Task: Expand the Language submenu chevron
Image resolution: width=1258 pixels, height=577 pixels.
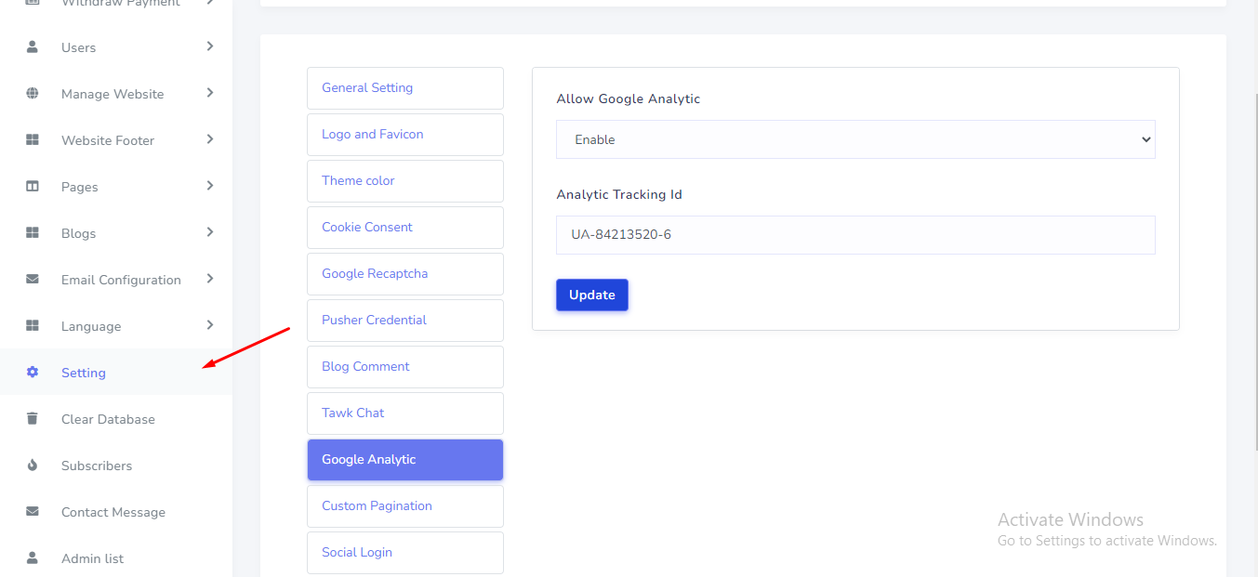Action: point(210,325)
